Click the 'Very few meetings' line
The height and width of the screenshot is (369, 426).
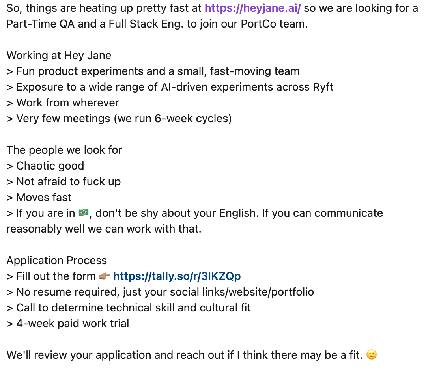pos(119,119)
